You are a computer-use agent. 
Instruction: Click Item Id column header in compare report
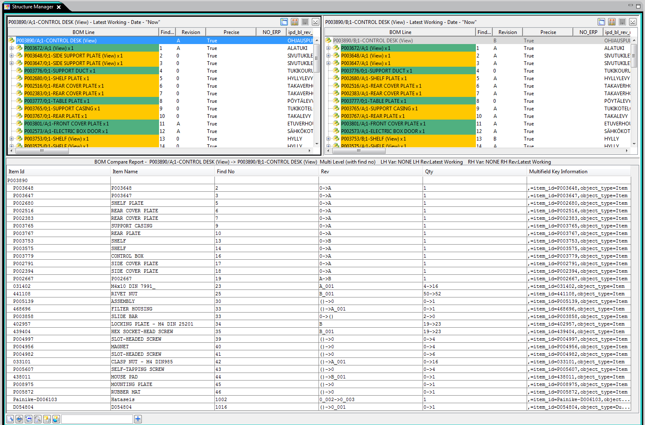[x=58, y=171]
